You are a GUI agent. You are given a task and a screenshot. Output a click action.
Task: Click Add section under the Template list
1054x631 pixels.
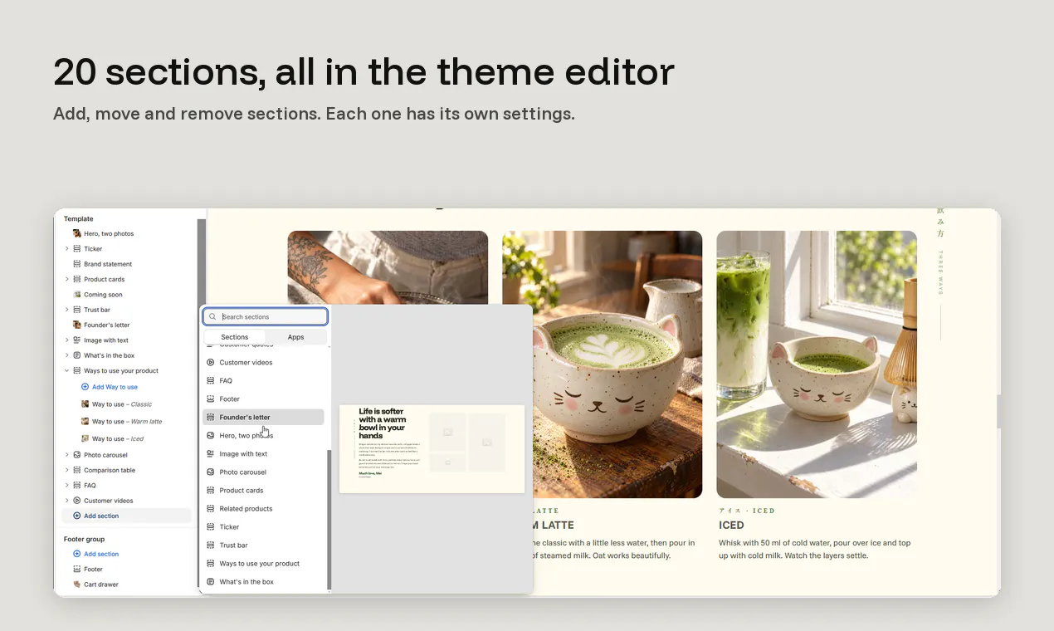[126, 516]
